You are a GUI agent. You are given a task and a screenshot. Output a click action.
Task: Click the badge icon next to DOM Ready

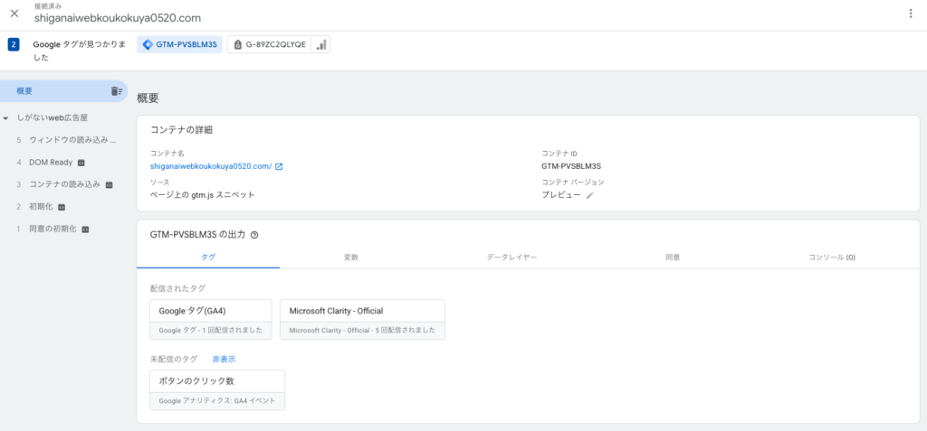(x=81, y=163)
